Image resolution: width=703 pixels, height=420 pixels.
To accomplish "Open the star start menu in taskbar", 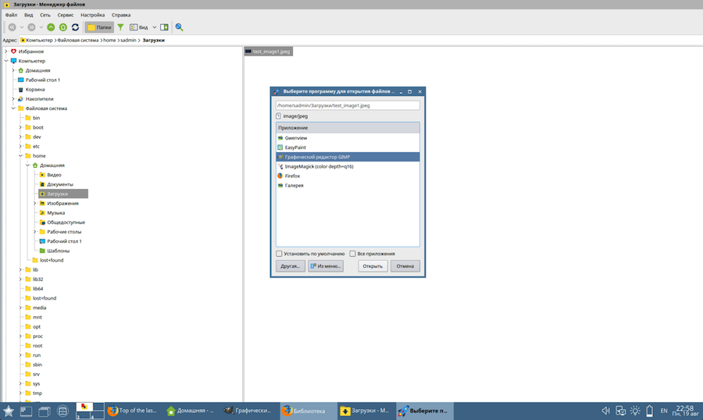I will (9, 411).
